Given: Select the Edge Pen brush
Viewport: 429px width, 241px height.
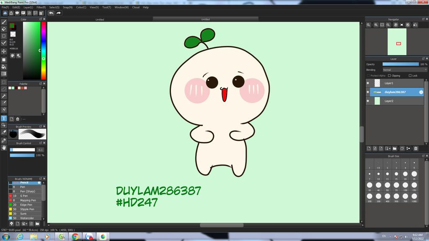Looking at the screenshot, I should 25,205.
